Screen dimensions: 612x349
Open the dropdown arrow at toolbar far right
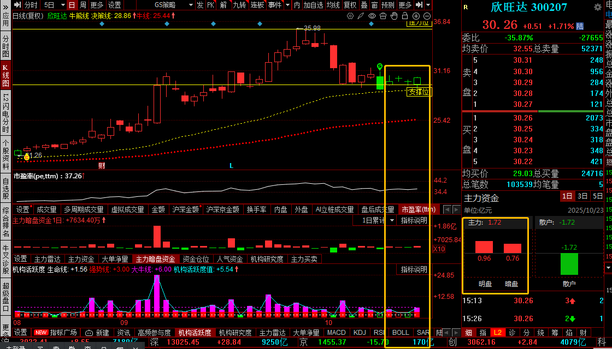tap(428, 5)
